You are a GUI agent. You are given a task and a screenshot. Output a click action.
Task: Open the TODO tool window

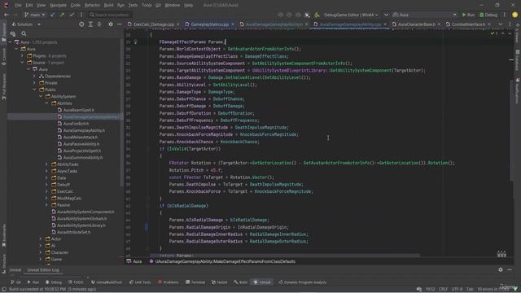point(76,282)
